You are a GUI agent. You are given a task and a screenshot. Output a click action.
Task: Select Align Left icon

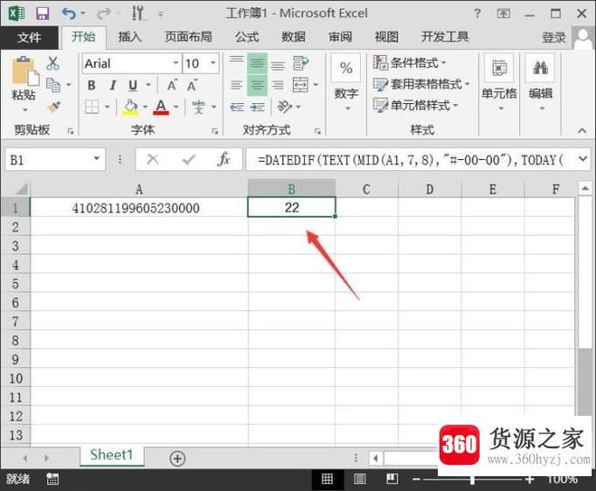tap(237, 85)
